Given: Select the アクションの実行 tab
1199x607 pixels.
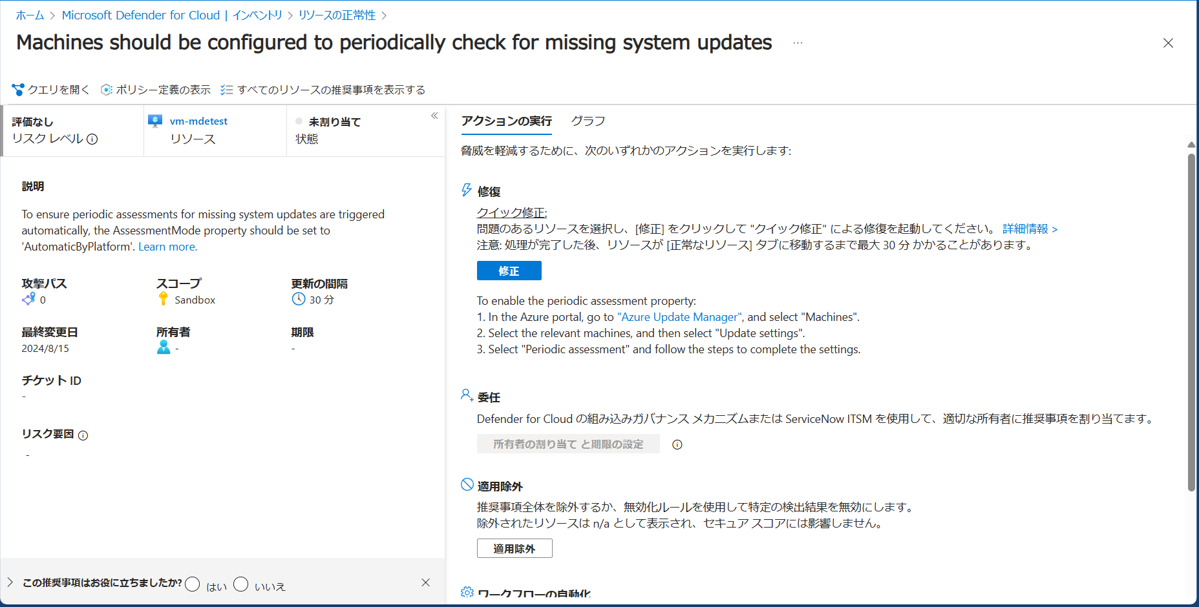Looking at the screenshot, I should click(x=506, y=121).
